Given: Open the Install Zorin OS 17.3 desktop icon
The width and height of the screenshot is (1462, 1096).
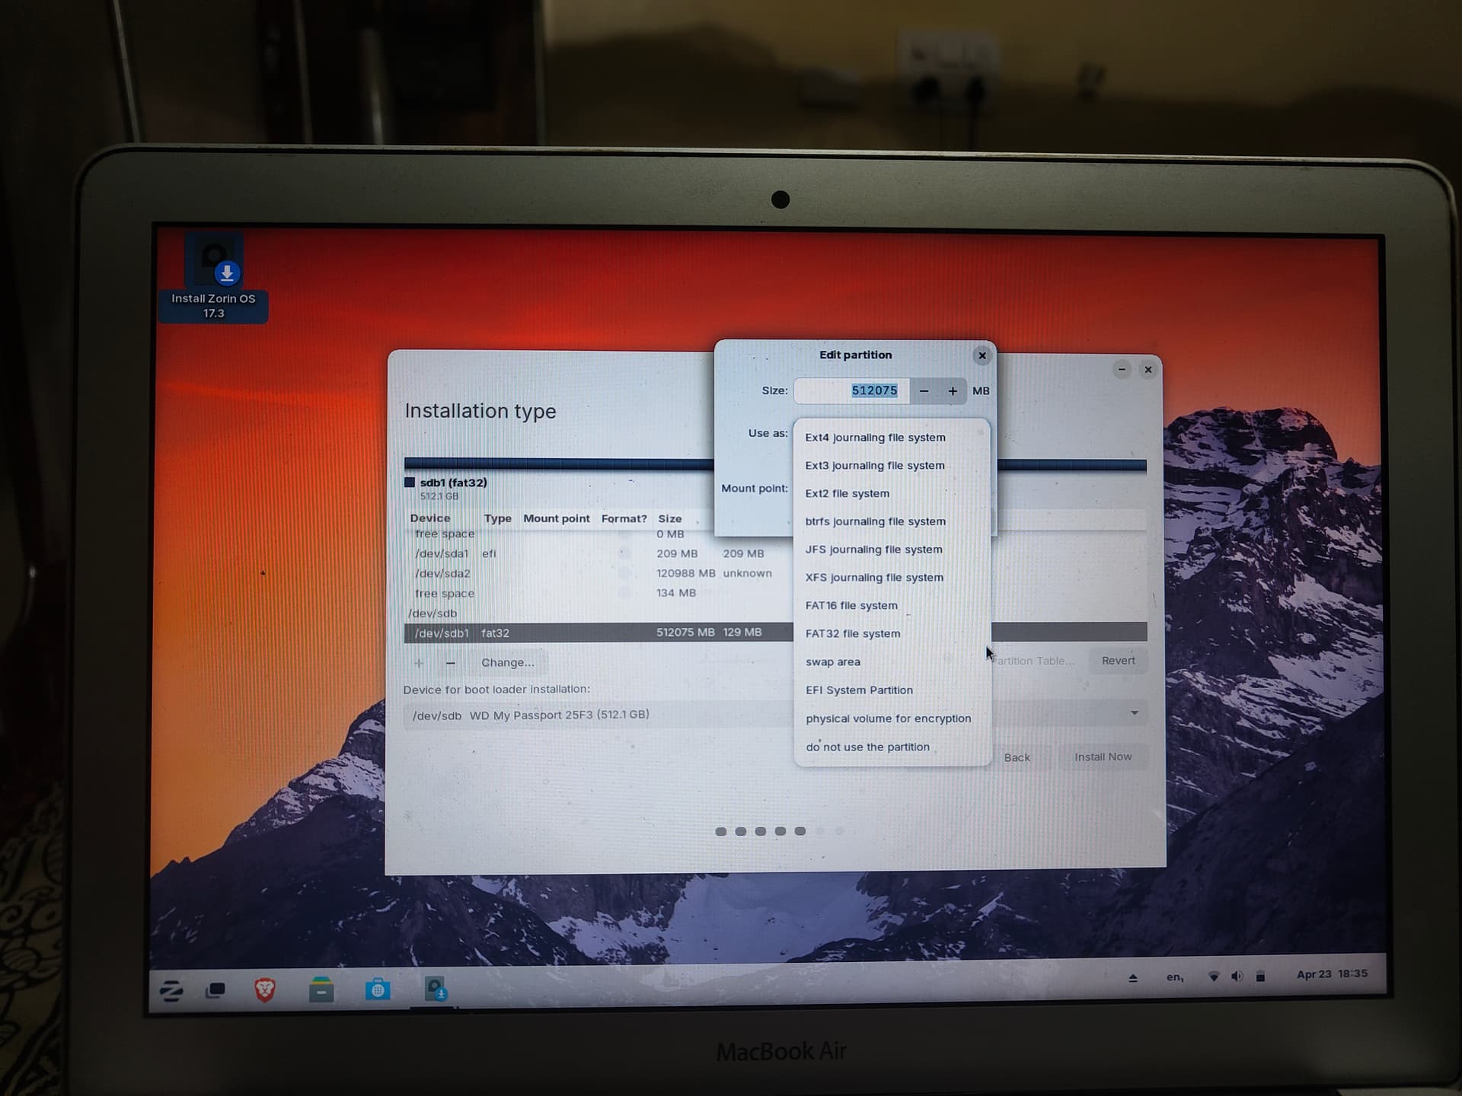Looking at the screenshot, I should 213,278.
